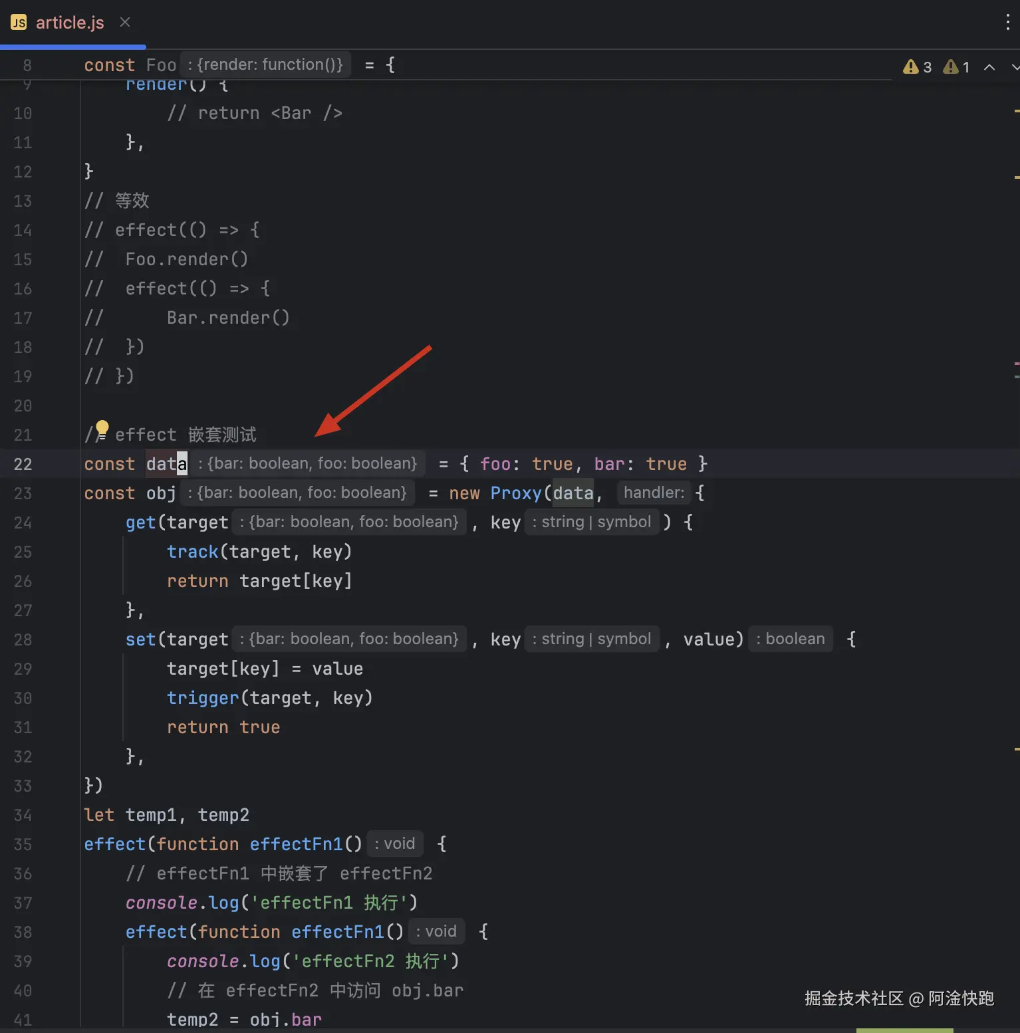1020x1033 pixels.
Task: Click the 'effect' call on line 35
Action: coord(114,844)
